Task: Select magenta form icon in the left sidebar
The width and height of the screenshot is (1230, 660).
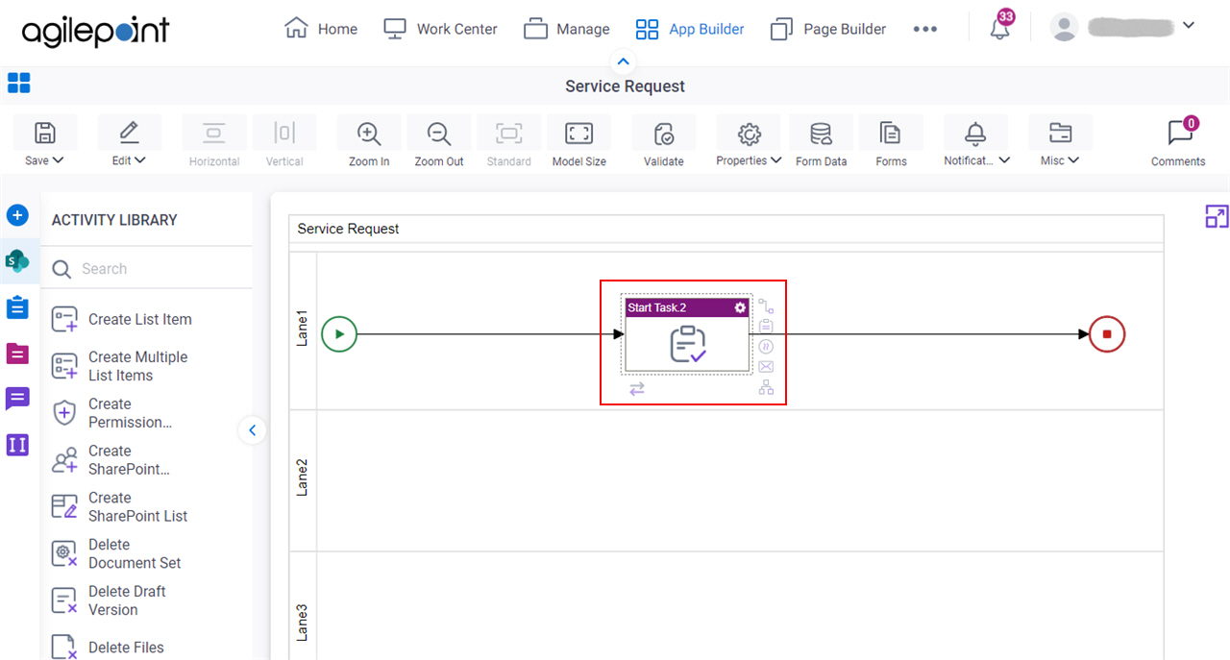Action: tap(17, 354)
